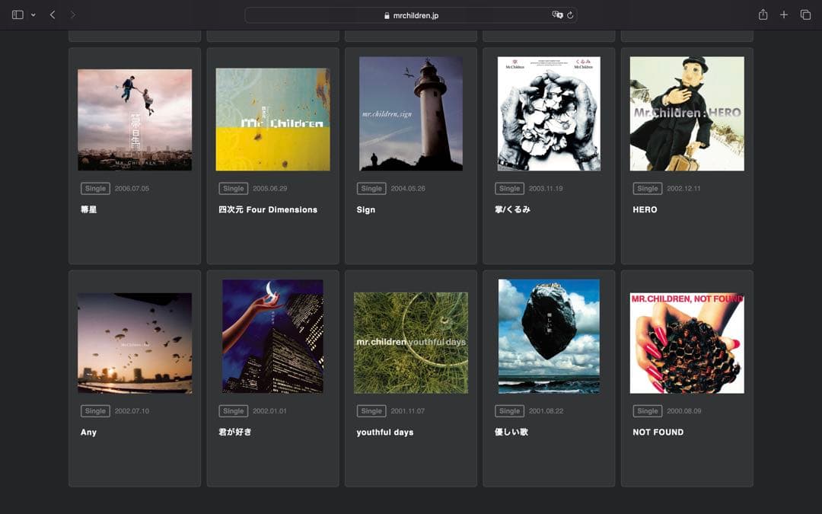Screen dimensions: 822x514
Task: Open the page translate icon
Action: (x=557, y=14)
